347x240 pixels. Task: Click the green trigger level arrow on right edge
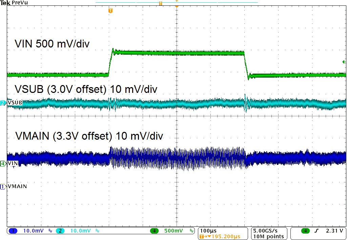[x=343, y=61]
